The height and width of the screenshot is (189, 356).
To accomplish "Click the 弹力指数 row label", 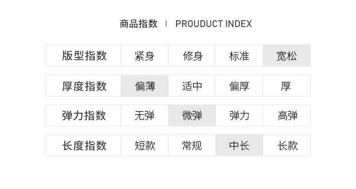I will [84, 116].
